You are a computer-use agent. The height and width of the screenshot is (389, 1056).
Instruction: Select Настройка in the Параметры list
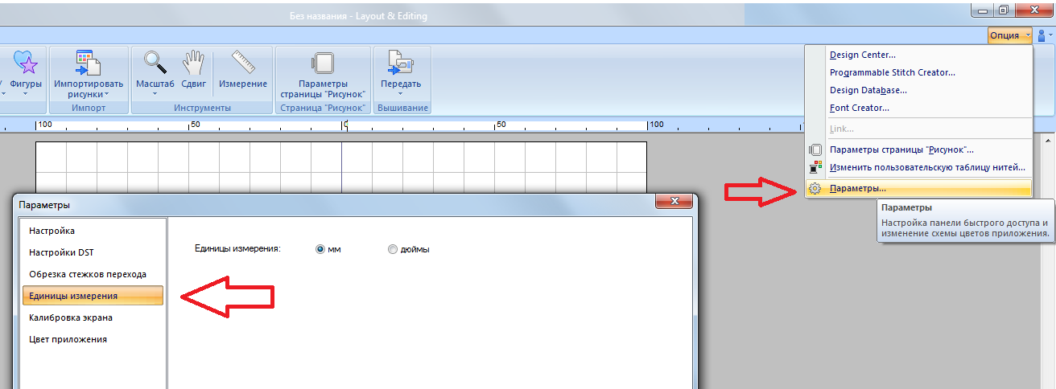(93, 231)
